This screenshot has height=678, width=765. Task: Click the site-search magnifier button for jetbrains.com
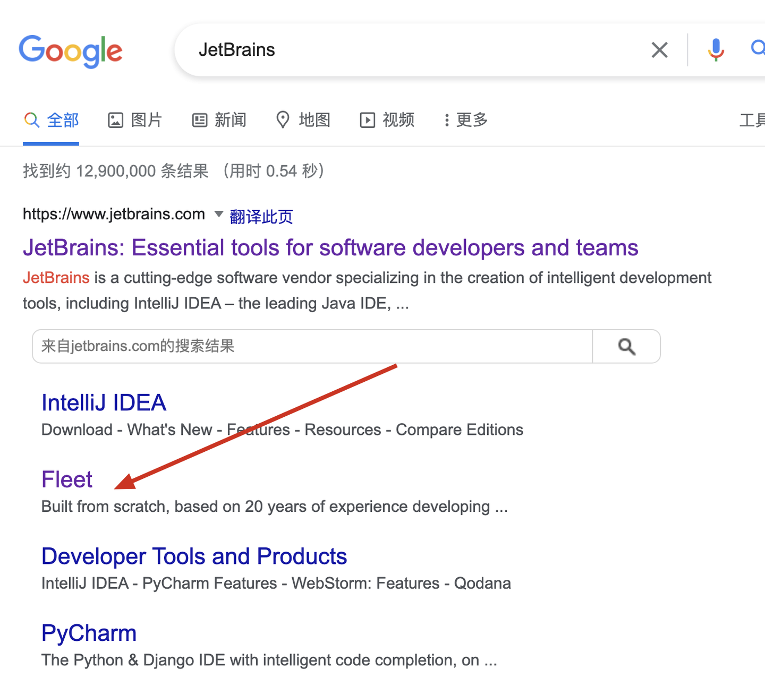(626, 346)
